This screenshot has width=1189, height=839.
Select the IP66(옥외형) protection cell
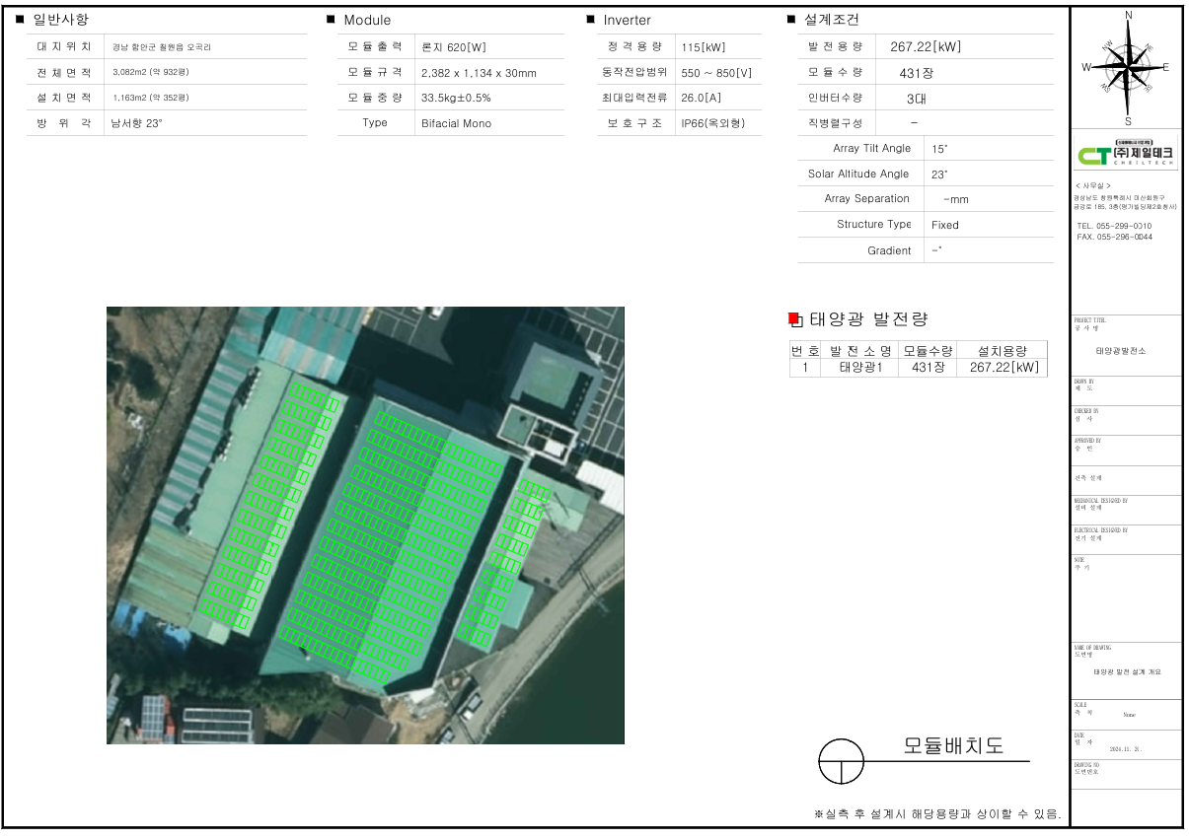coord(712,123)
